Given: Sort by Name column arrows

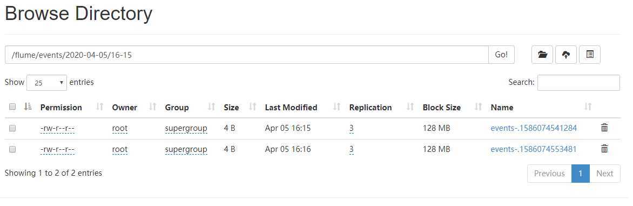Looking at the screenshot, I should [588, 107].
